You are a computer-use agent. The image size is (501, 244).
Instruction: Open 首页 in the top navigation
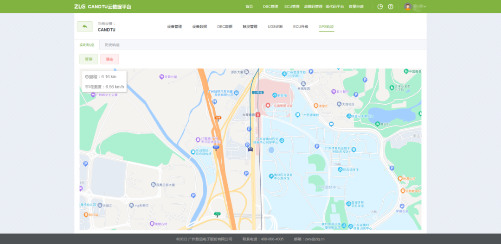pos(249,6)
